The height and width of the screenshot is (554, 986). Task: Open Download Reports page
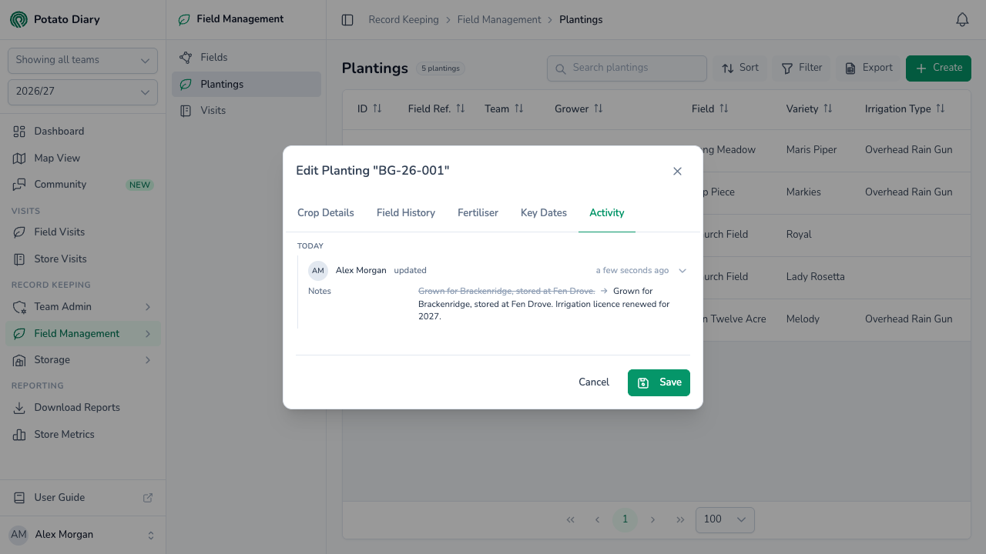pyautogui.click(x=83, y=408)
